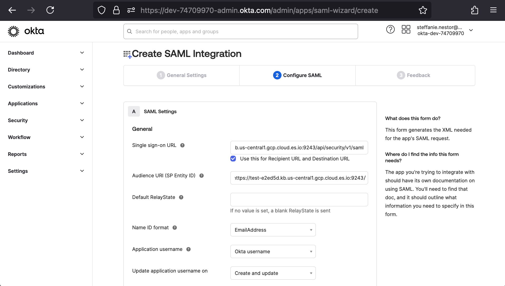Click the steffanie.nestor account name

(x=440, y=27)
